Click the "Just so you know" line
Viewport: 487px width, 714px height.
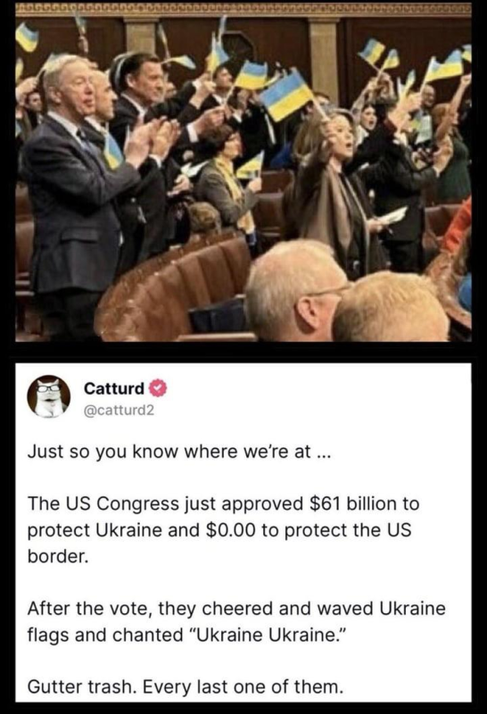(x=177, y=452)
